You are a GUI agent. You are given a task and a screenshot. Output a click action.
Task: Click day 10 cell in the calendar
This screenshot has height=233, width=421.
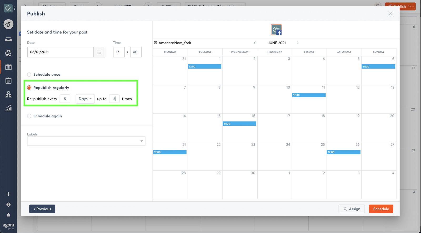click(274, 99)
